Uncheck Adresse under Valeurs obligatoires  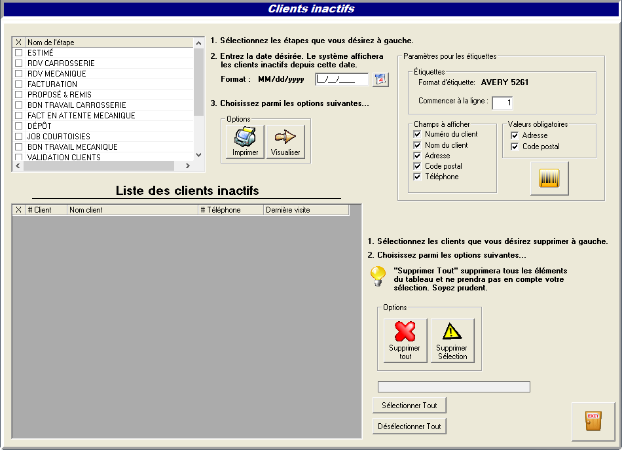tap(515, 135)
